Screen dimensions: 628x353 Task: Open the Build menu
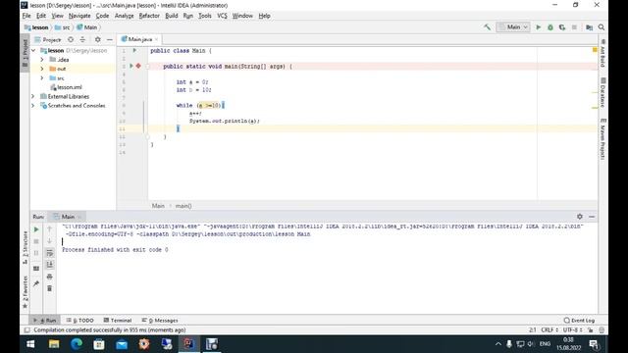point(172,16)
